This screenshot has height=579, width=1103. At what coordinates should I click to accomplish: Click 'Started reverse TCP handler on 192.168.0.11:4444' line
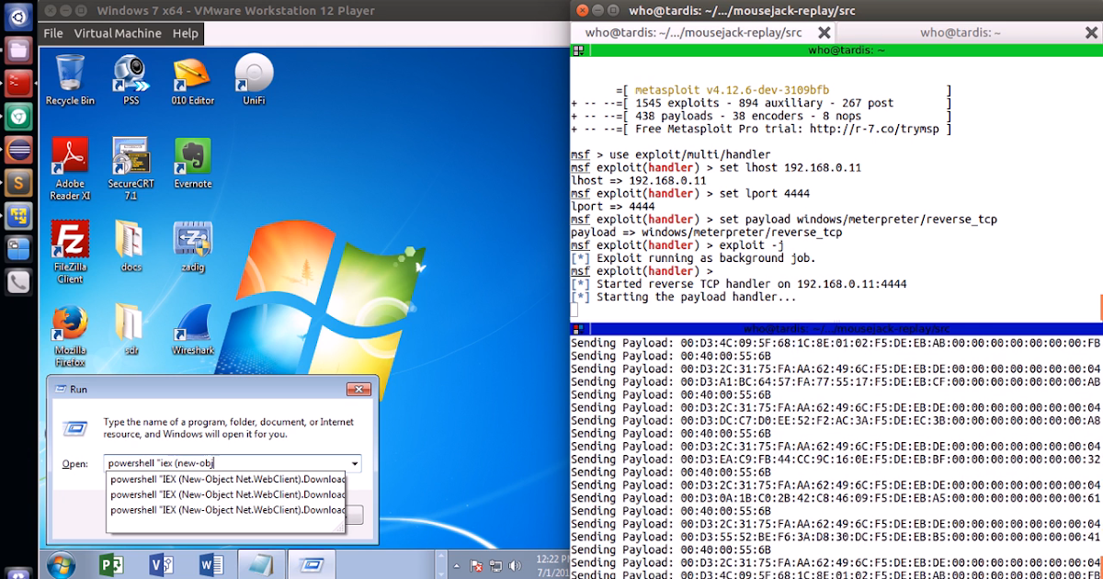(x=752, y=284)
